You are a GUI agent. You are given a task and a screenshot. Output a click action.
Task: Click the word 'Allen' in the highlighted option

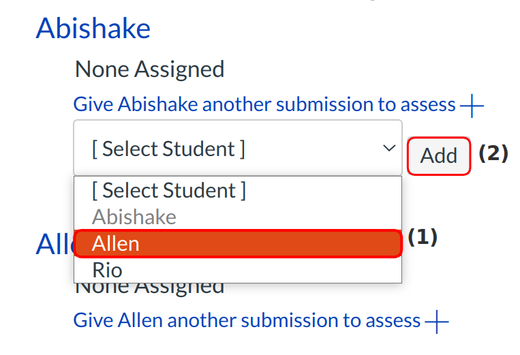(x=116, y=244)
